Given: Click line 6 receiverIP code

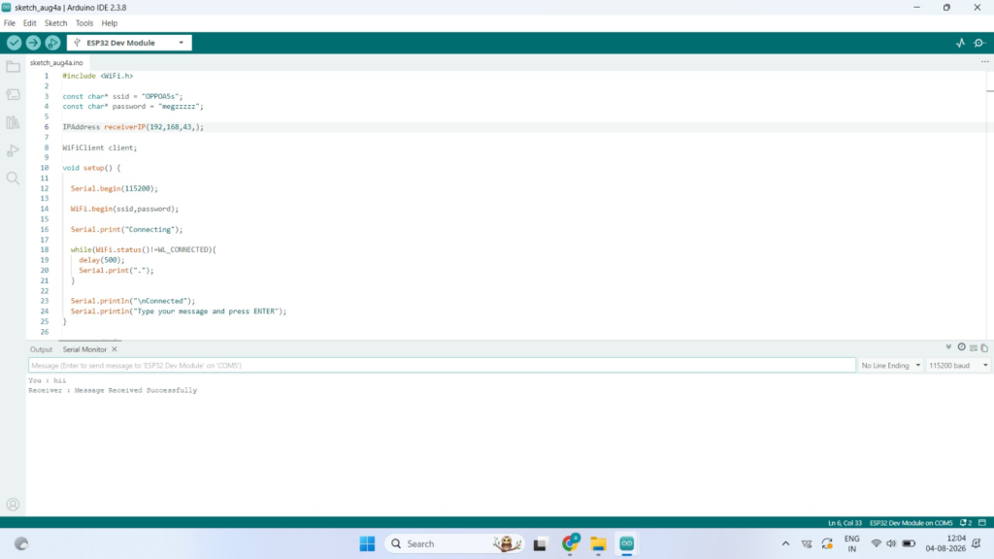Looking at the screenshot, I should tap(133, 127).
